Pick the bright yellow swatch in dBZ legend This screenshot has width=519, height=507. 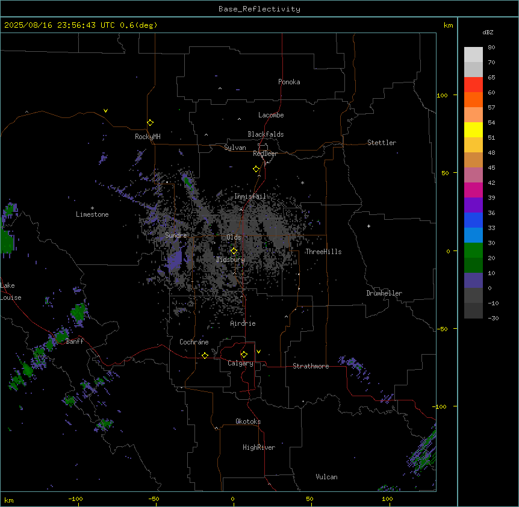[473, 130]
